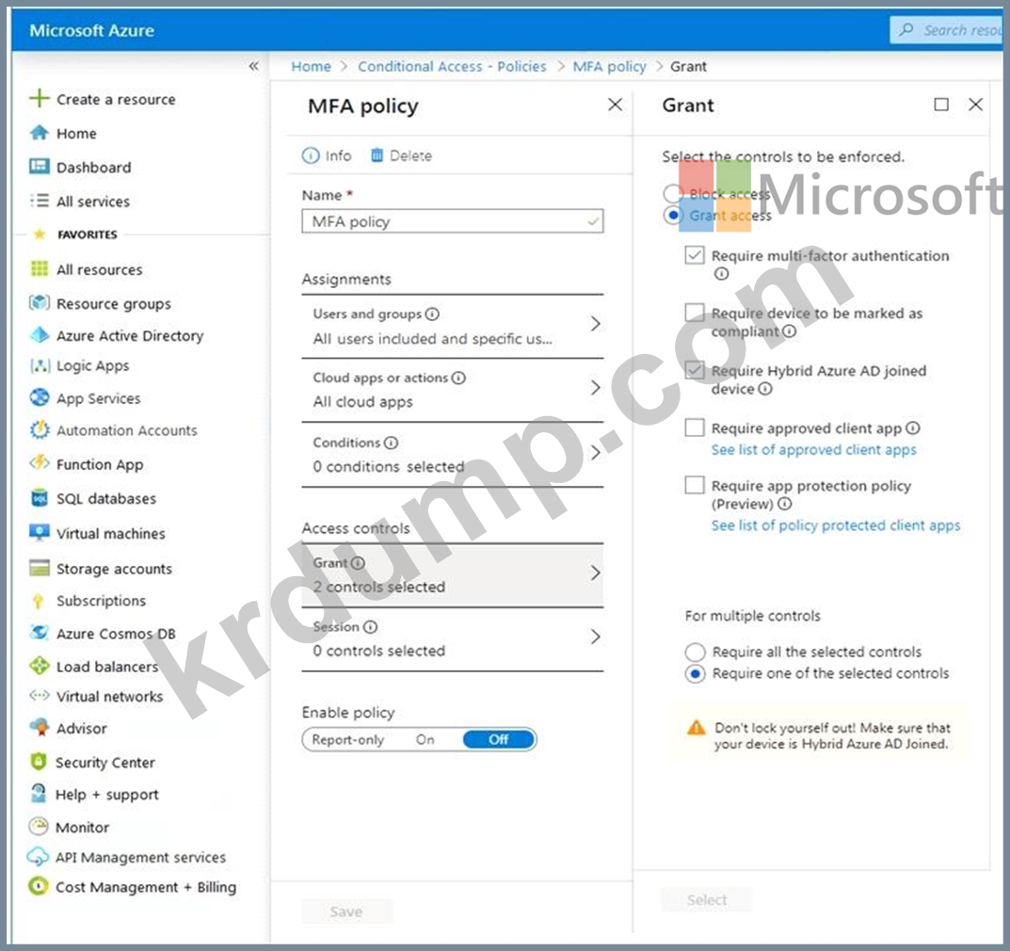Viewport: 1010px width, 951px height.
Task: Click the Help + support icon
Action: (39, 793)
